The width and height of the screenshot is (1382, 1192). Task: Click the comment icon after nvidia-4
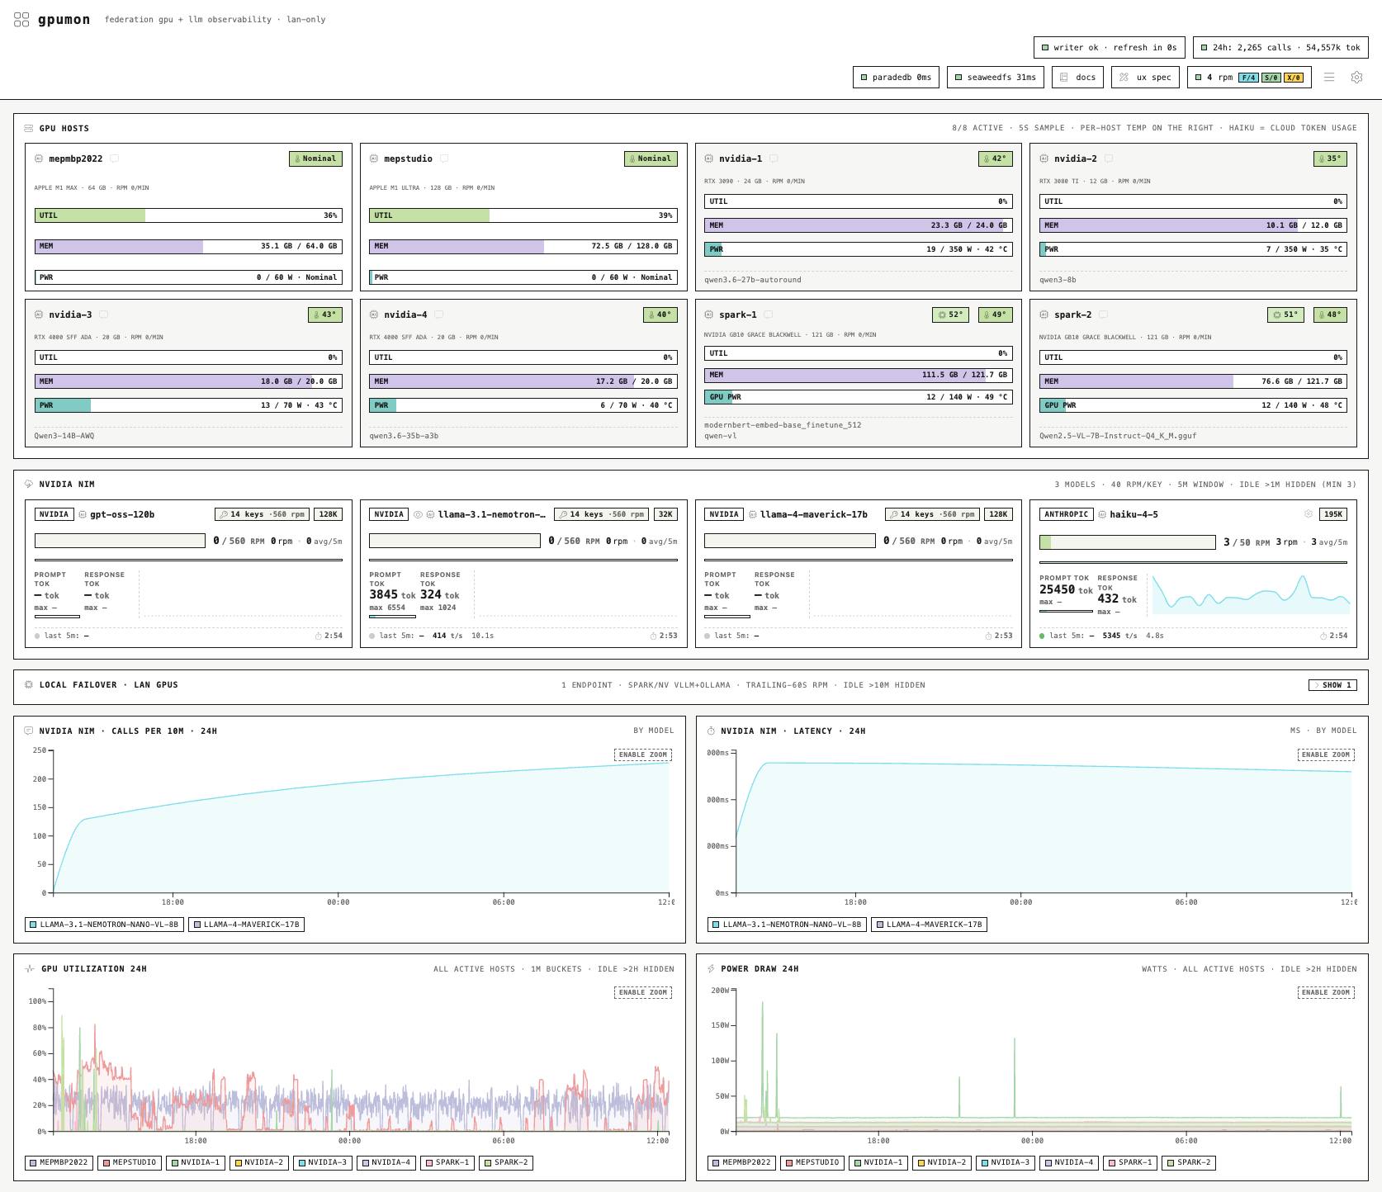[x=438, y=315]
